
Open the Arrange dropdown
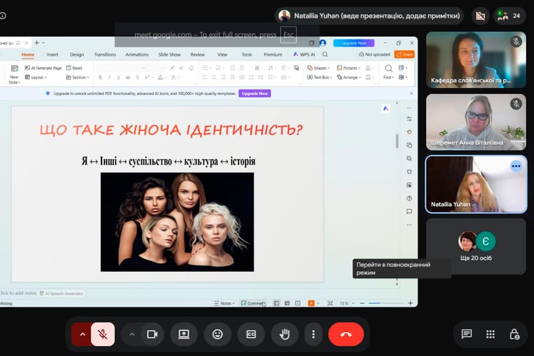pos(349,77)
